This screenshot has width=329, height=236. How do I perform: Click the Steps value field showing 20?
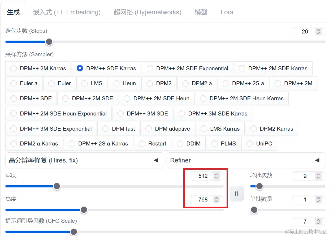[x=309, y=32]
